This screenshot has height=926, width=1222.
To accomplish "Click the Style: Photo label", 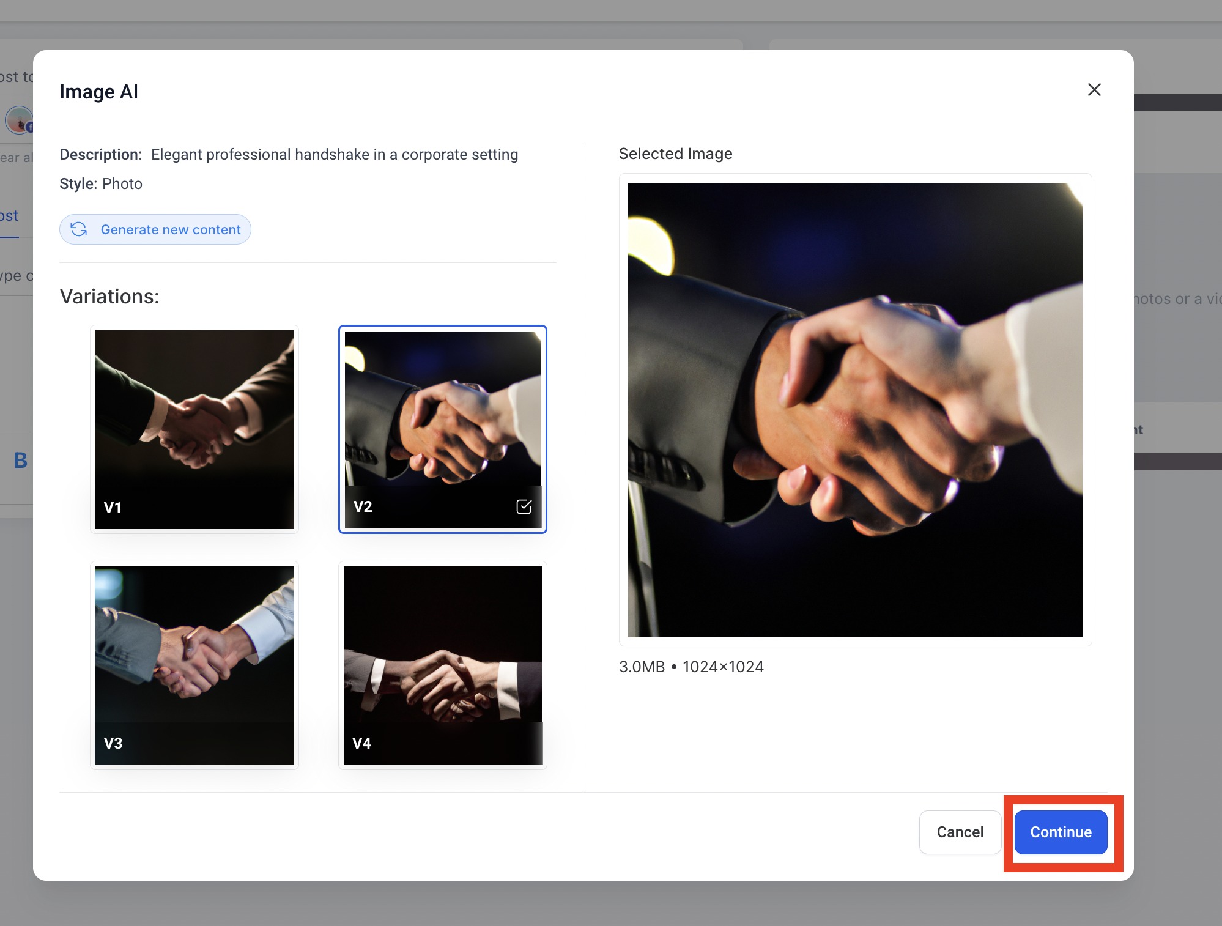I will [101, 184].
